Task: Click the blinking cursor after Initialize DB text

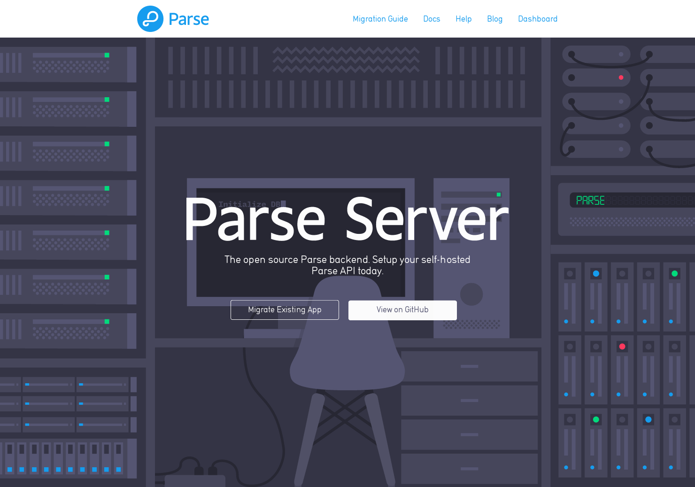Action: [283, 204]
